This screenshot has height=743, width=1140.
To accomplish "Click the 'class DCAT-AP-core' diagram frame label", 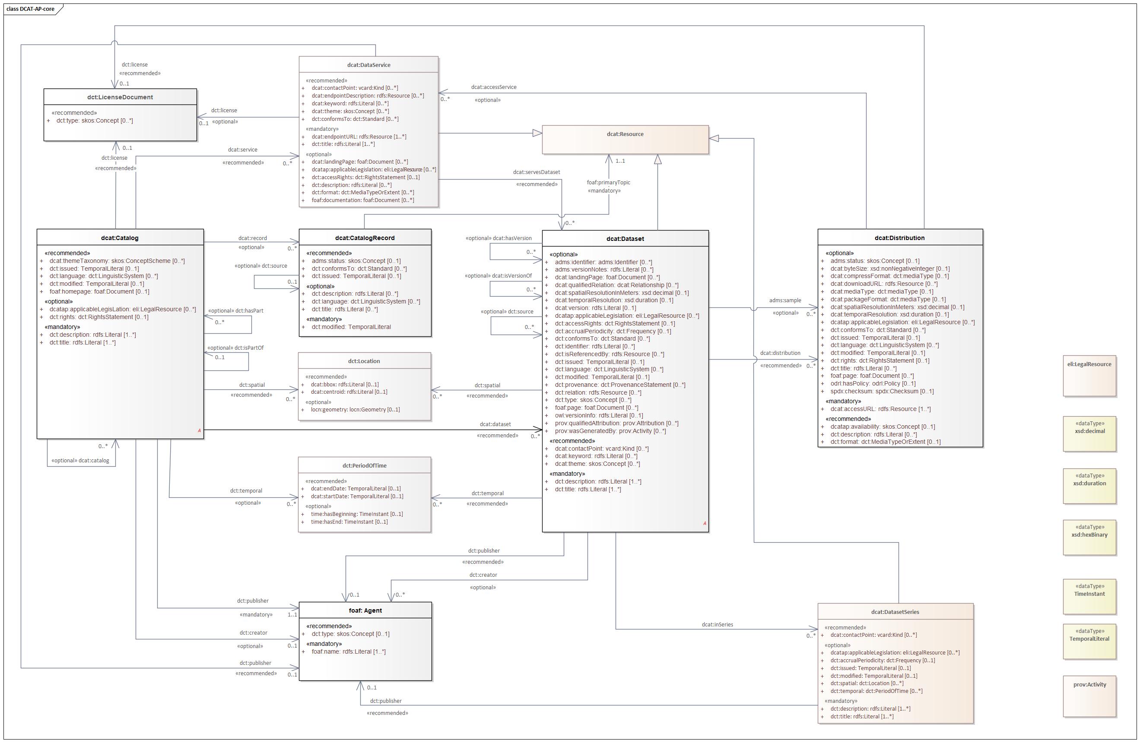I will click(30, 9).
